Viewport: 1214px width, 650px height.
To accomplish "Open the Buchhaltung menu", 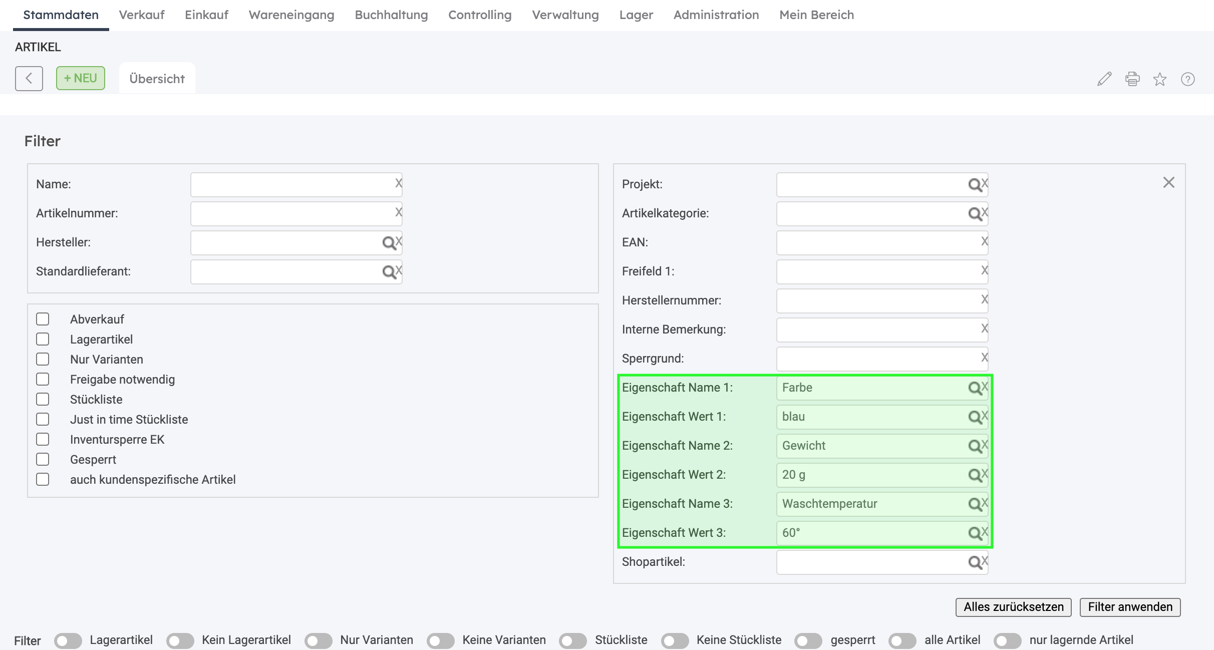I will pos(391,15).
